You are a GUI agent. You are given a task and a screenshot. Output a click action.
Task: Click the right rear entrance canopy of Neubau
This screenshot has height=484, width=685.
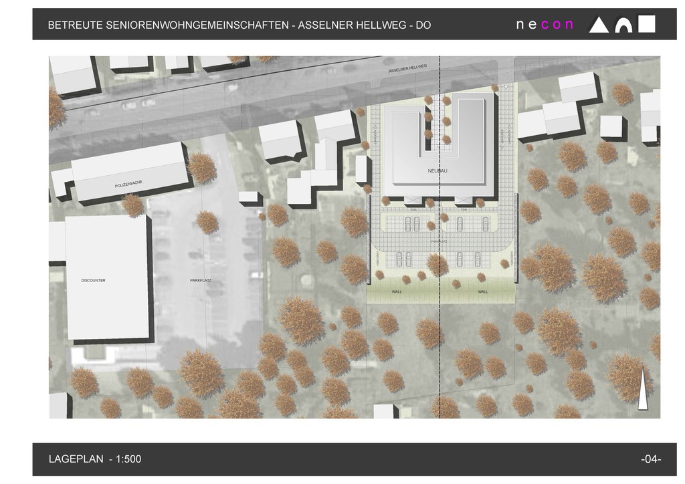(x=464, y=200)
